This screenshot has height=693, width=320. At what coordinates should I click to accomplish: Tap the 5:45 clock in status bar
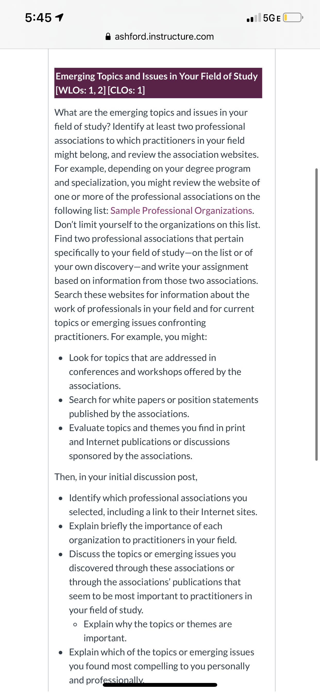(38, 18)
